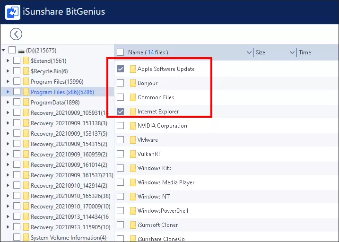The image size is (339, 242).
Task: Open the Name column dropdown arrow
Action: coord(249,52)
